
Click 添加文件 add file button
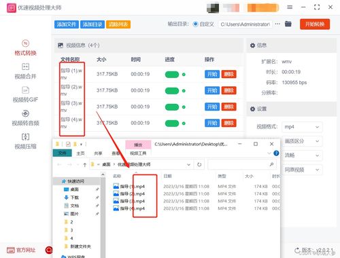coord(67,24)
